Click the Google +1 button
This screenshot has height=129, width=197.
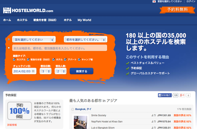(182, 95)
